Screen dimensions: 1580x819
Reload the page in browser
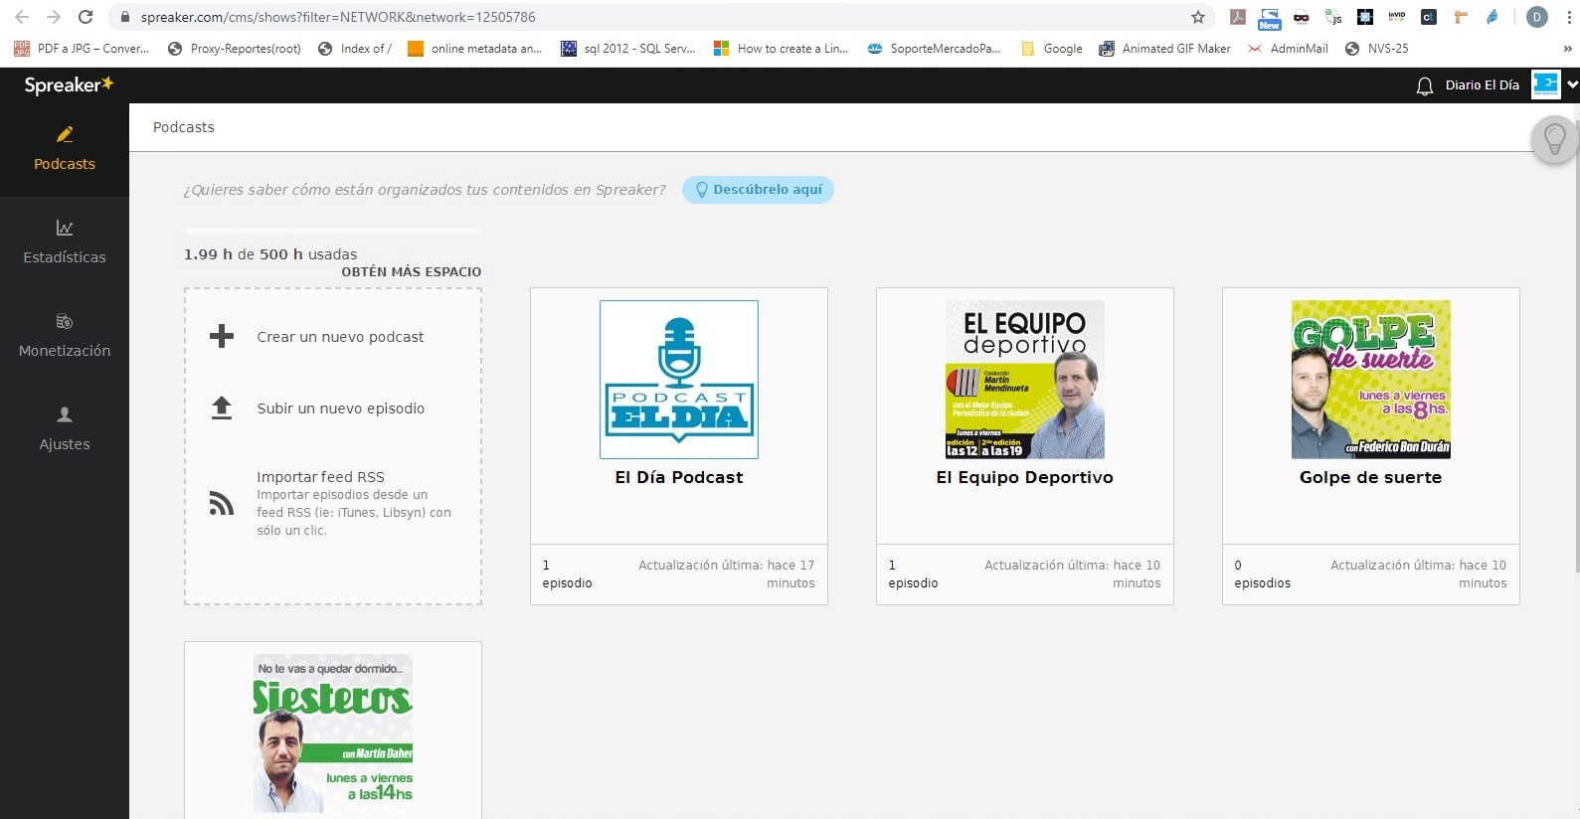(86, 17)
